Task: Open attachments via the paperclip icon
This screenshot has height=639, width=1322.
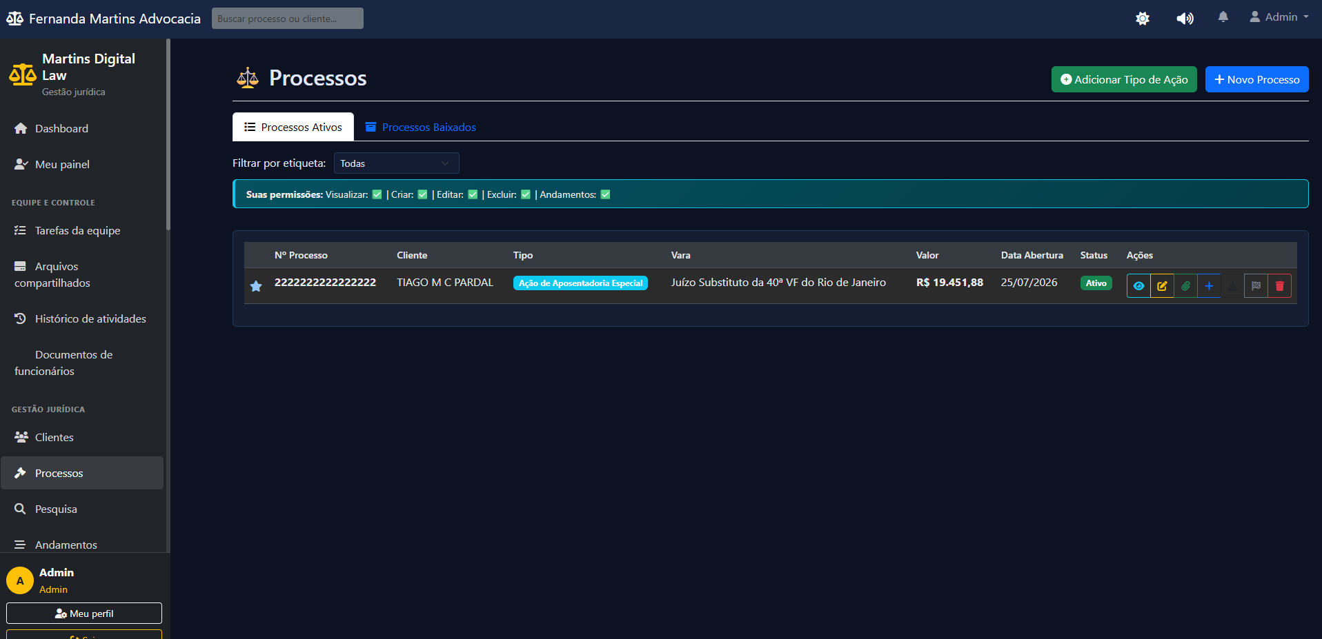Action: 1185,286
